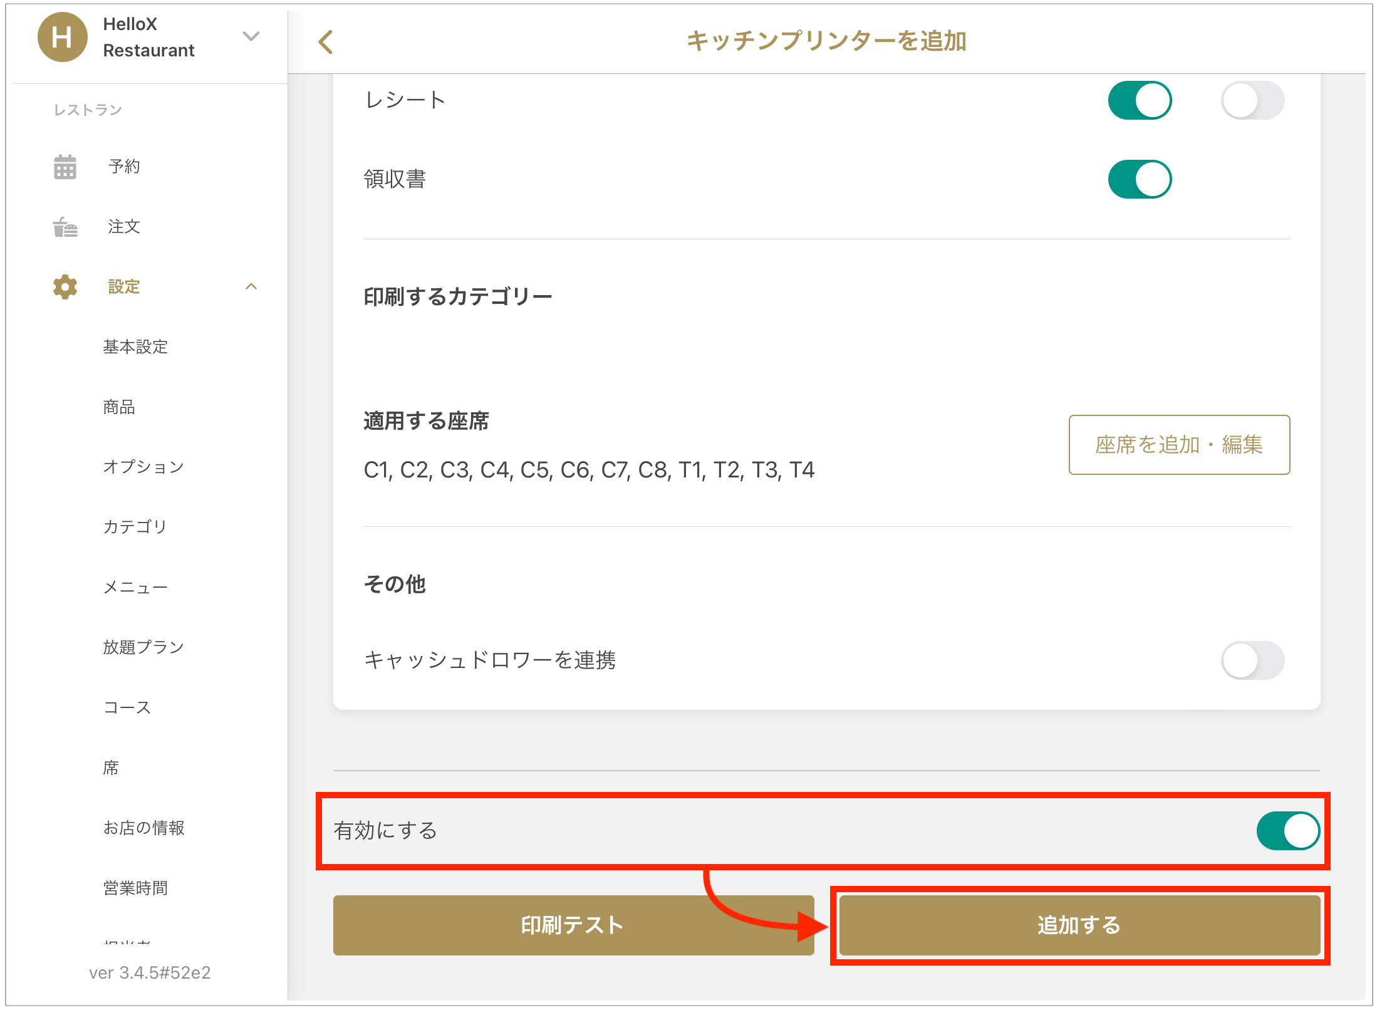Screen dimensions: 1377x1010
Task: Go to 商品 settings page
Action: (x=119, y=407)
